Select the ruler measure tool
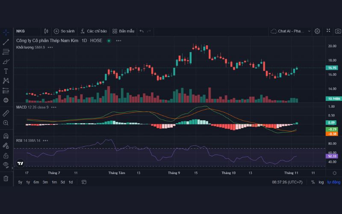 click(6, 113)
